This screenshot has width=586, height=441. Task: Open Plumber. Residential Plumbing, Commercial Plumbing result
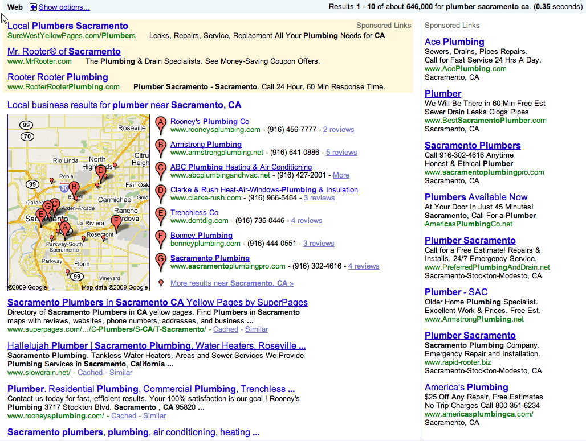click(151, 389)
